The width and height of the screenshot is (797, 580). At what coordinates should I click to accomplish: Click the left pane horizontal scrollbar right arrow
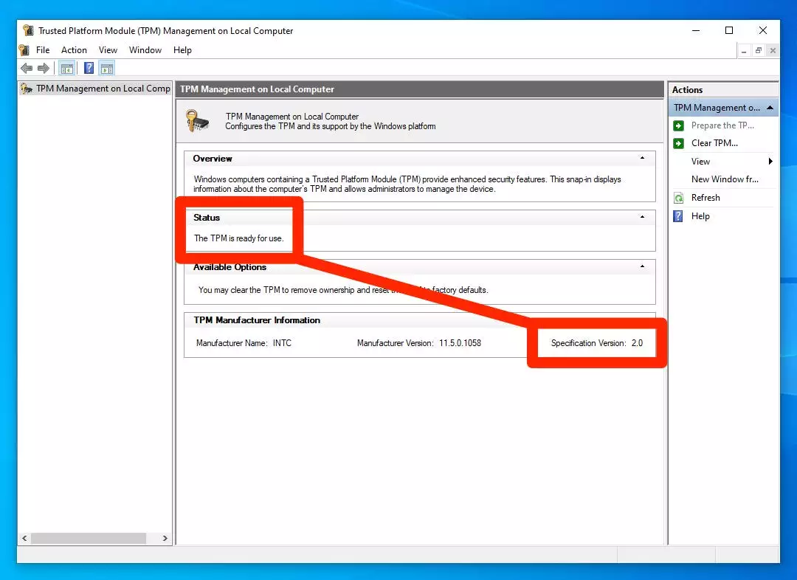[165, 539]
